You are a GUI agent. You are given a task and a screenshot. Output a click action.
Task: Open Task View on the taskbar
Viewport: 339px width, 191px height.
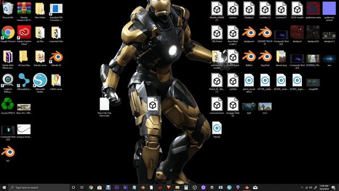click(x=82, y=187)
